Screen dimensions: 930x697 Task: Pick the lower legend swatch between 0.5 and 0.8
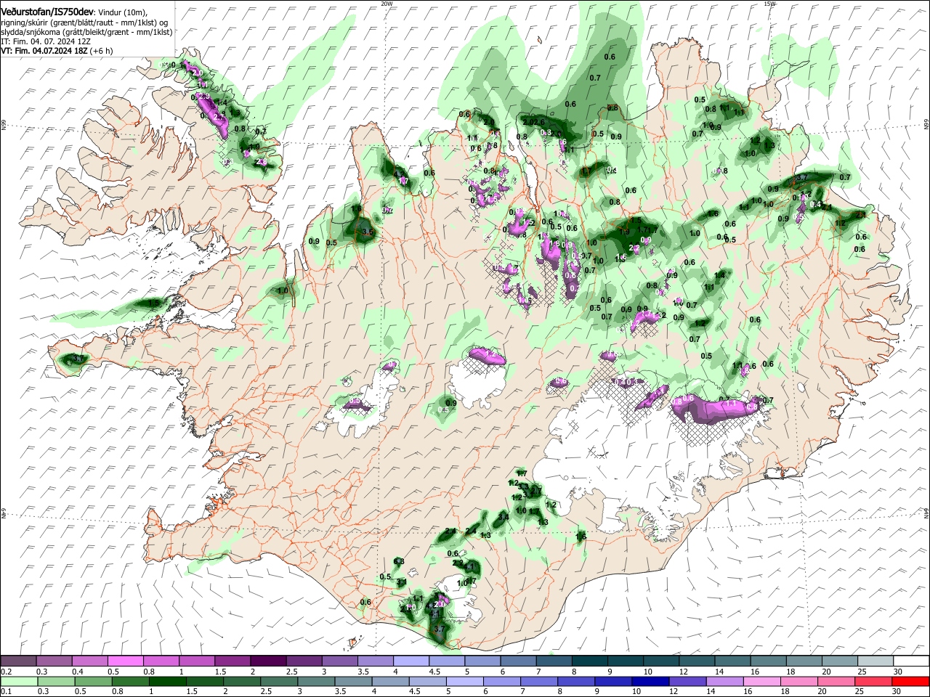[93, 682]
